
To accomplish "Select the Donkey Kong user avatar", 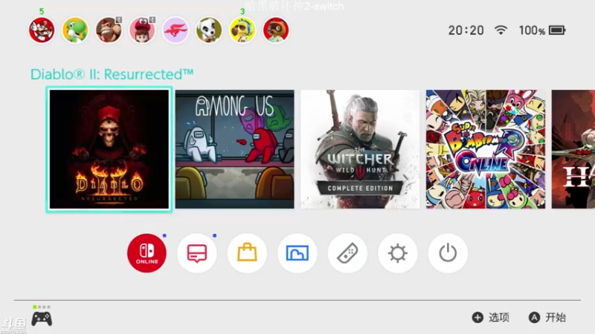I will [x=109, y=30].
